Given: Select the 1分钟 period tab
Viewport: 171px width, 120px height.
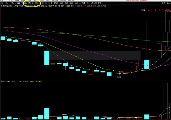Looking at the screenshot, I should pyautogui.click(x=12, y=3).
